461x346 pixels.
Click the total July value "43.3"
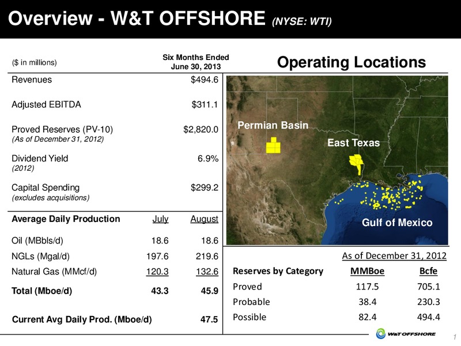click(x=160, y=291)
